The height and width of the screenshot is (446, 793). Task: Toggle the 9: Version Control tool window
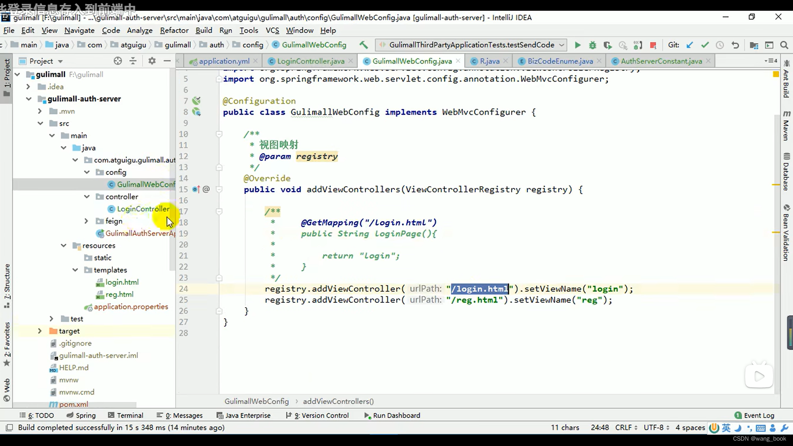click(x=317, y=415)
